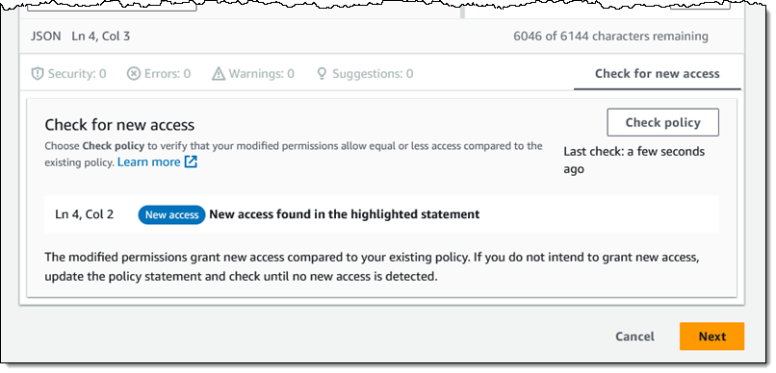Screen dimensions: 776x373
Task: Click the Suggestions lightbulb icon
Action: [322, 74]
